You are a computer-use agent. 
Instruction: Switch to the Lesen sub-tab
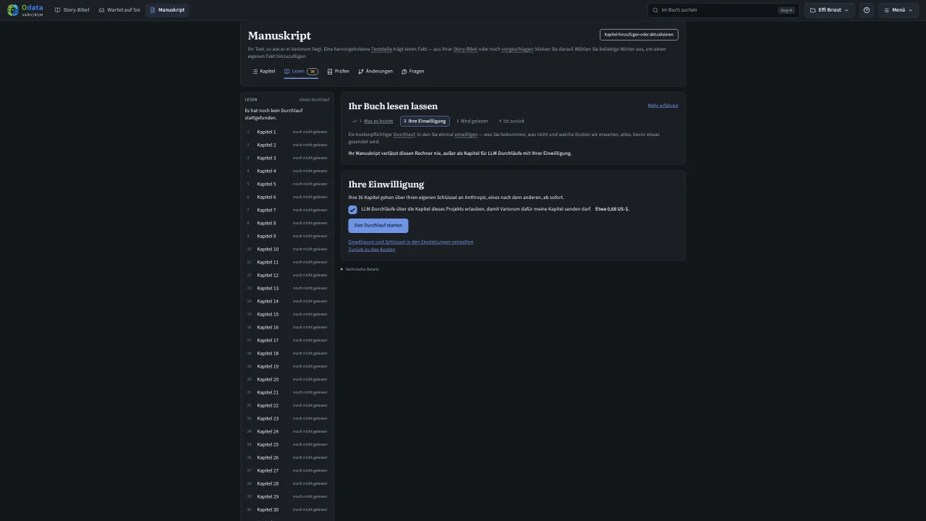click(301, 72)
